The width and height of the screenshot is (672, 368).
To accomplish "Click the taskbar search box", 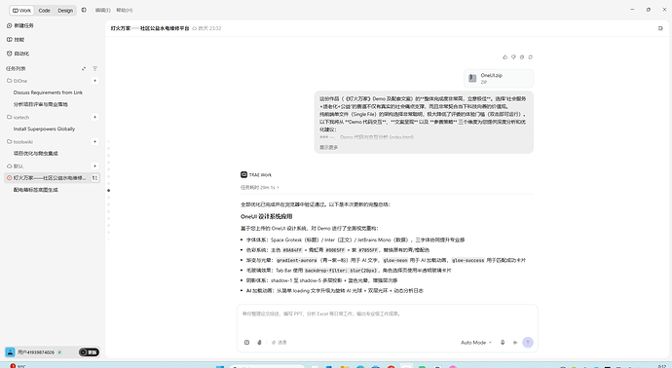I will [267, 367].
